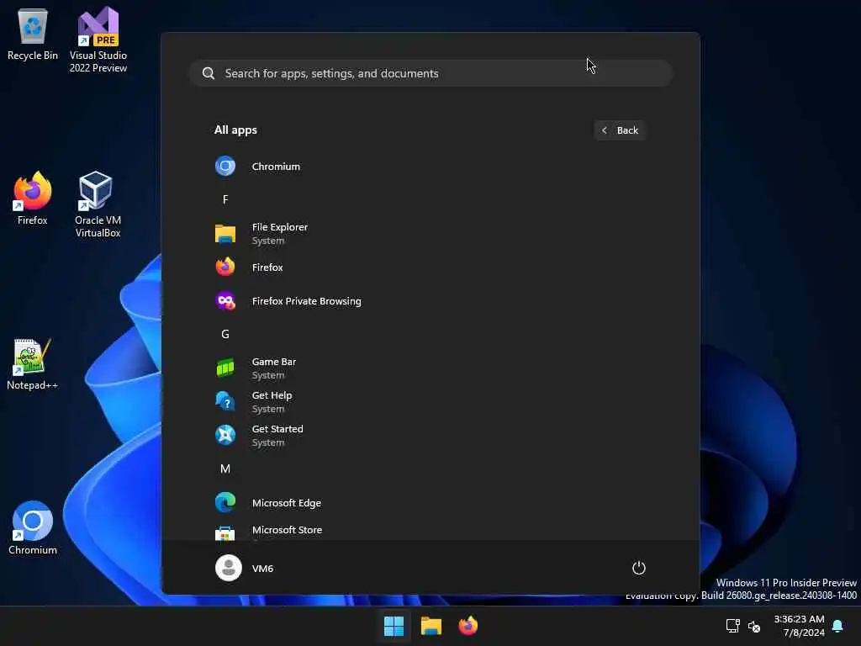Select Visual Studio 2022 Preview desktop shortcut
861x646 pixels.
(x=98, y=40)
